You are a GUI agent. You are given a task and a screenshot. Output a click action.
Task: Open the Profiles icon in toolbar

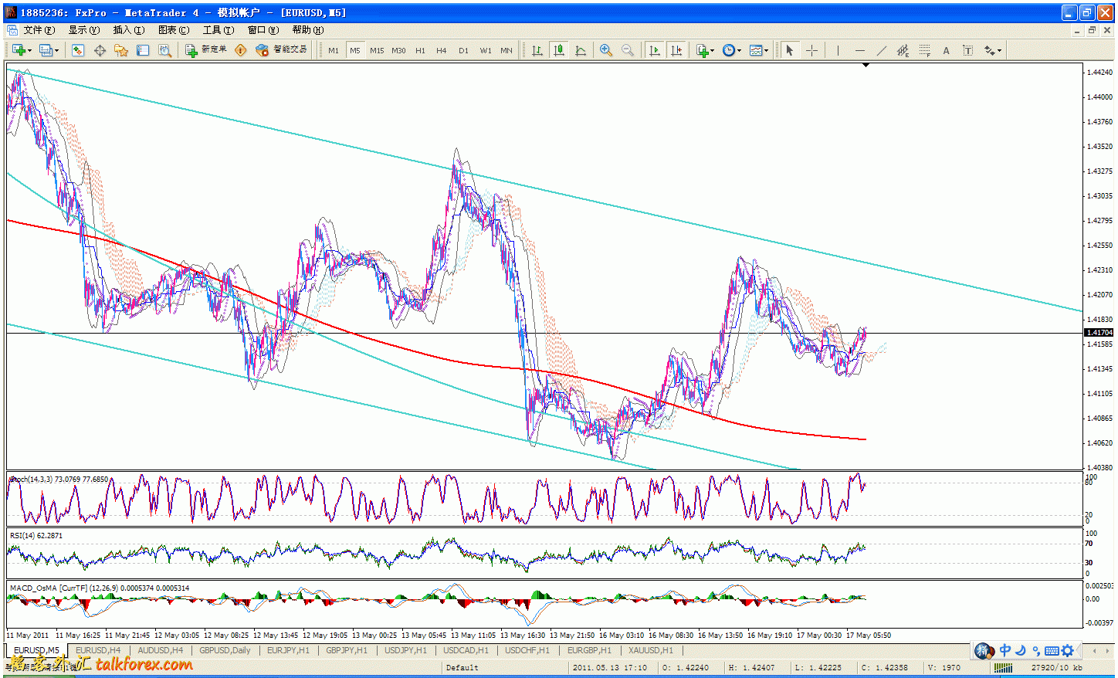46,50
